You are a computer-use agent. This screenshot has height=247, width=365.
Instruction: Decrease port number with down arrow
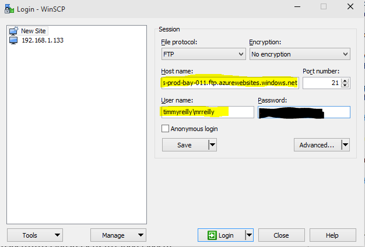pyautogui.click(x=345, y=86)
